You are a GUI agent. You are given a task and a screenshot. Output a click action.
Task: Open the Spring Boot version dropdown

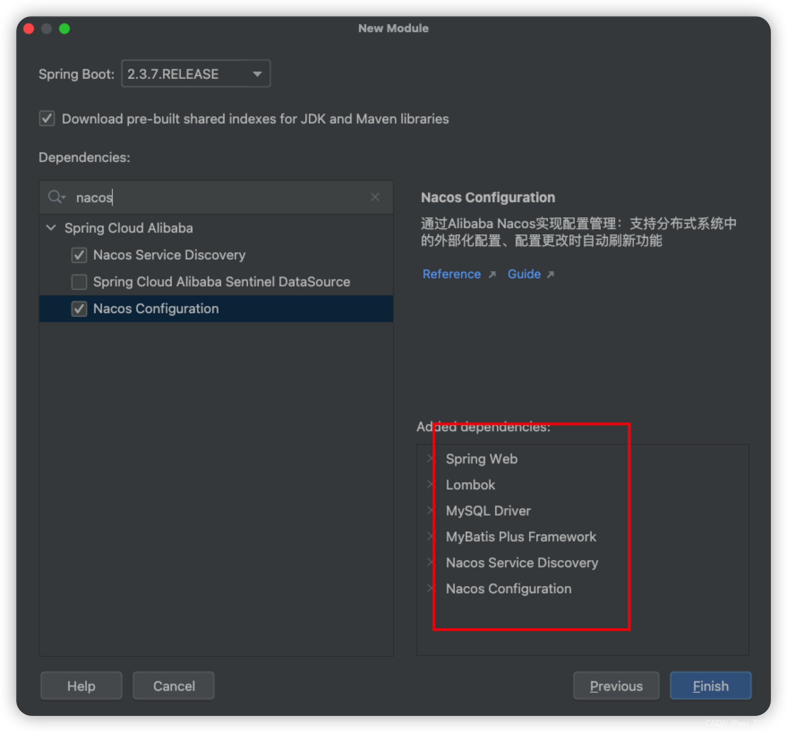[x=196, y=73]
